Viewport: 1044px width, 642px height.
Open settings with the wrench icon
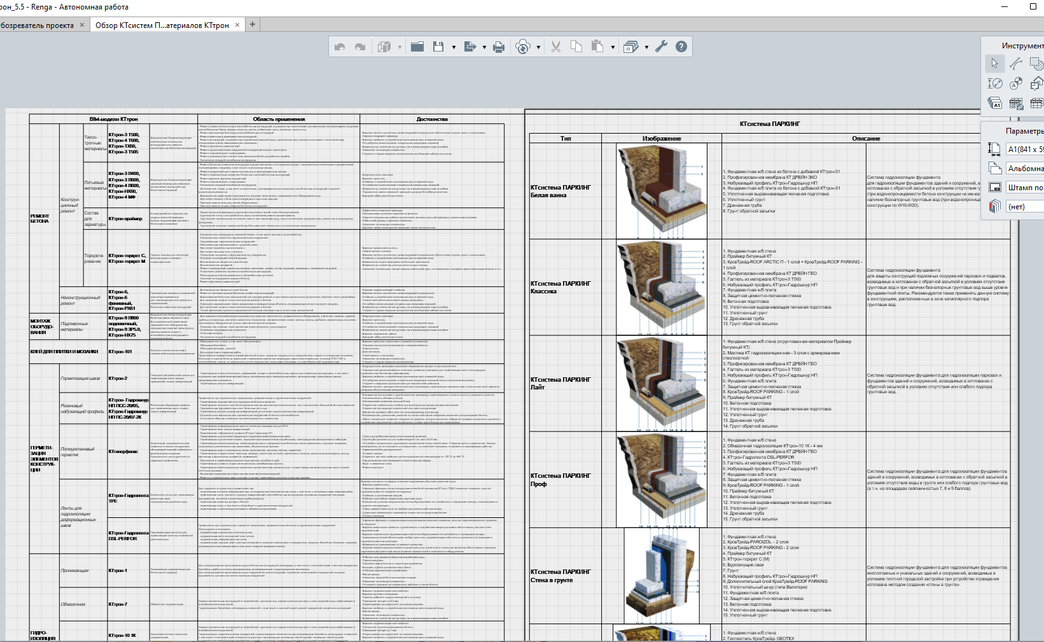coord(661,46)
